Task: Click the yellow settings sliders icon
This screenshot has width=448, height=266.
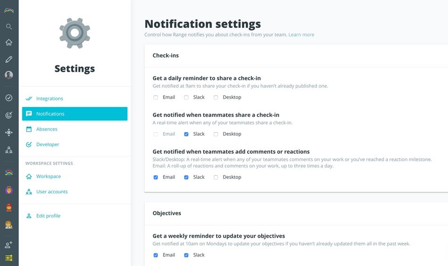Action: click(x=9, y=258)
